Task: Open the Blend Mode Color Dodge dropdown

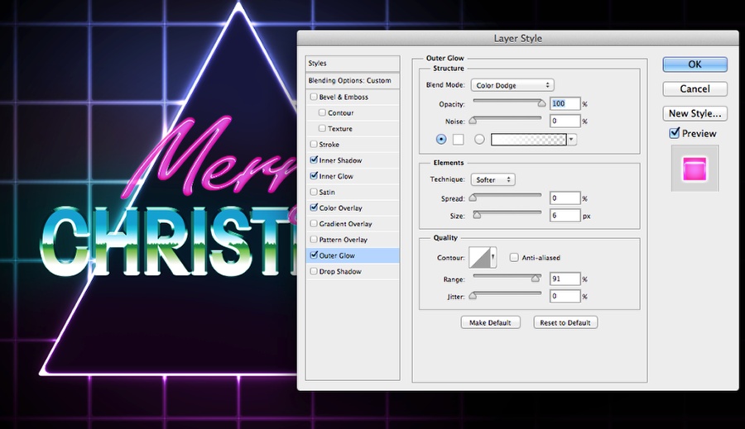Action: pos(512,85)
